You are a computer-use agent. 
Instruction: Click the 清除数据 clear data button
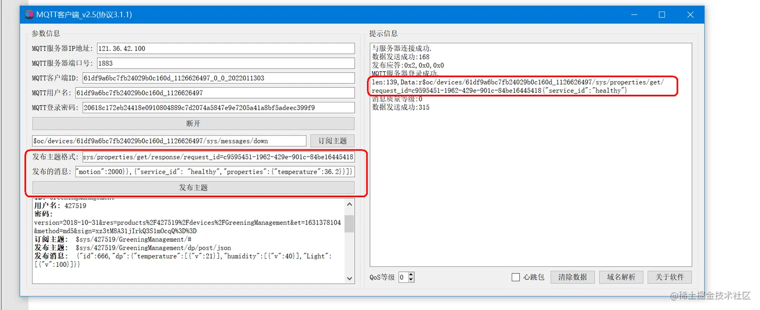(573, 277)
